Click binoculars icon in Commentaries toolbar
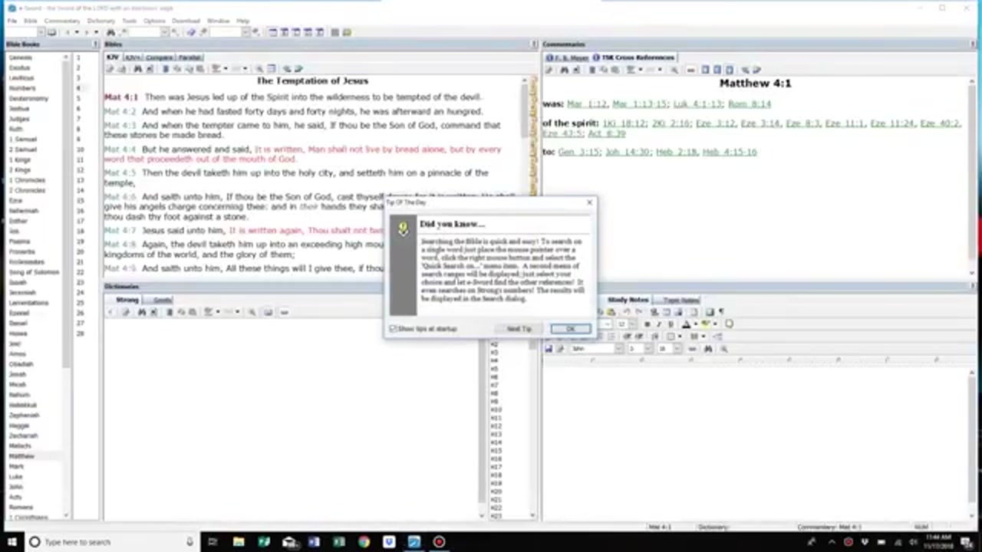The width and height of the screenshot is (982, 552). 565,70
